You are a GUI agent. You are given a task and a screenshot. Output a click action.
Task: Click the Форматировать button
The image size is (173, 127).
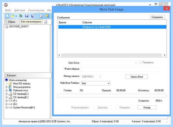click(80, 107)
